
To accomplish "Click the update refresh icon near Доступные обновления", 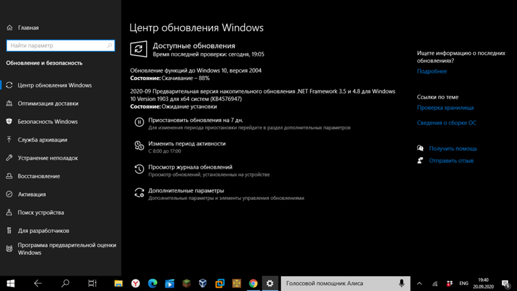I will coord(138,49).
